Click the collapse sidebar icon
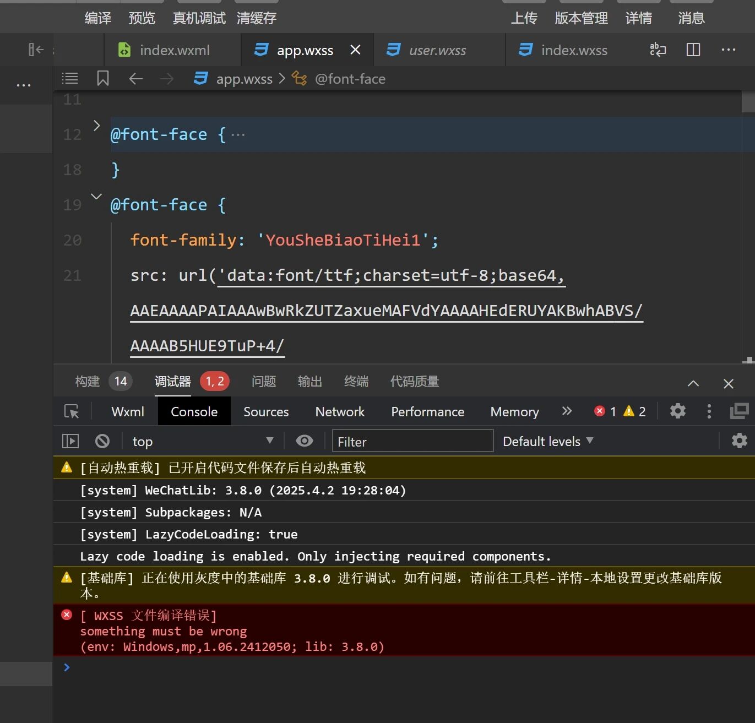This screenshot has height=723, width=755. 36,50
